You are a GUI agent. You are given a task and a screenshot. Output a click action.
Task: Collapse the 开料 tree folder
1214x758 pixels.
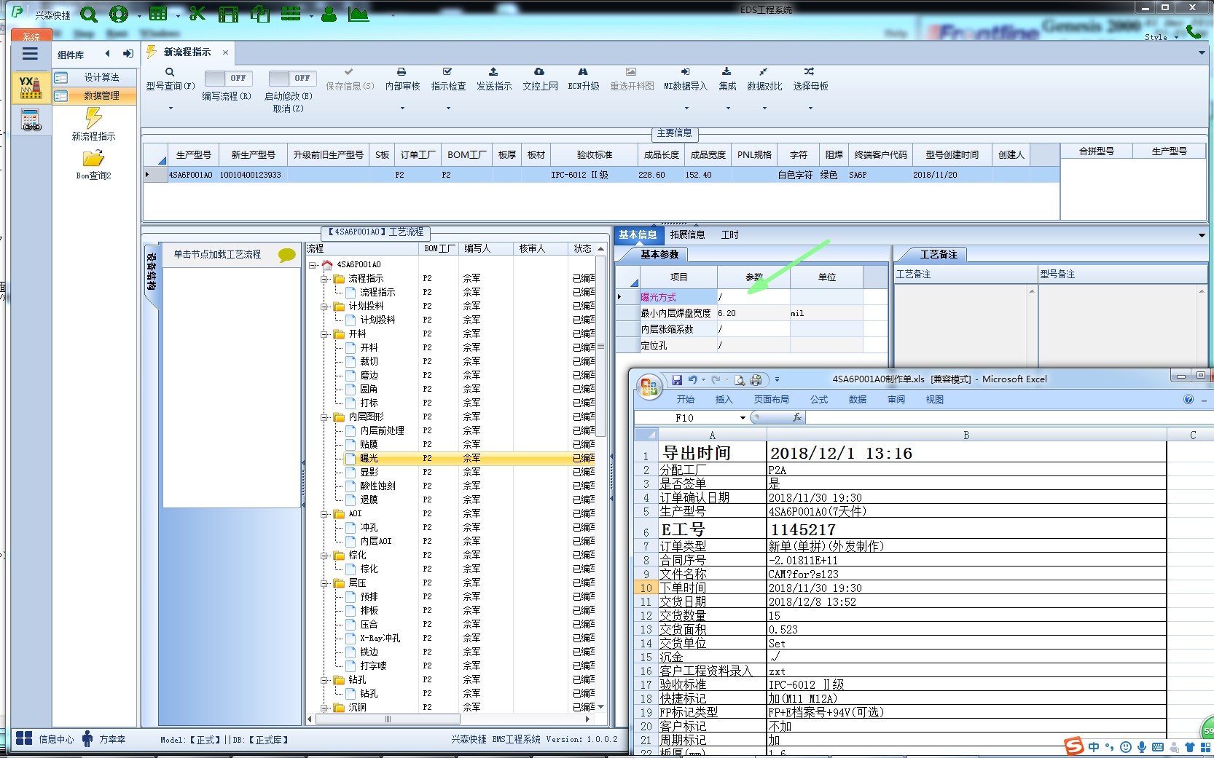click(x=324, y=334)
